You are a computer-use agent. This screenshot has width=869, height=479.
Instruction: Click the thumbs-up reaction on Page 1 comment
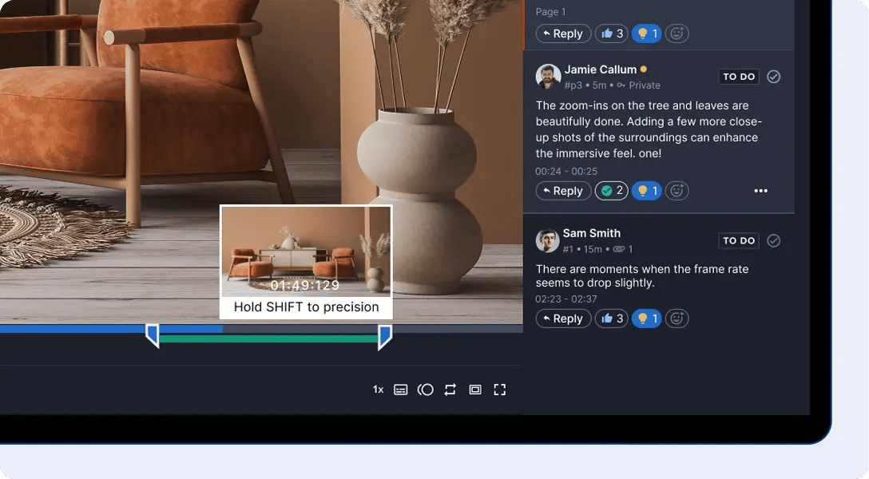611,33
